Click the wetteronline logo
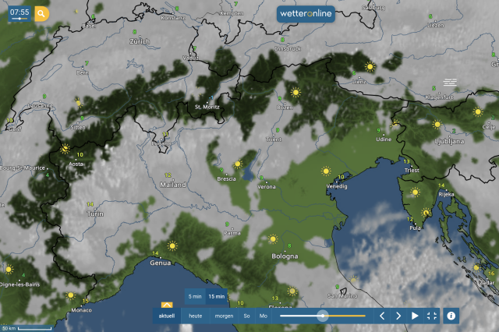This screenshot has height=332, width=499. (306, 16)
